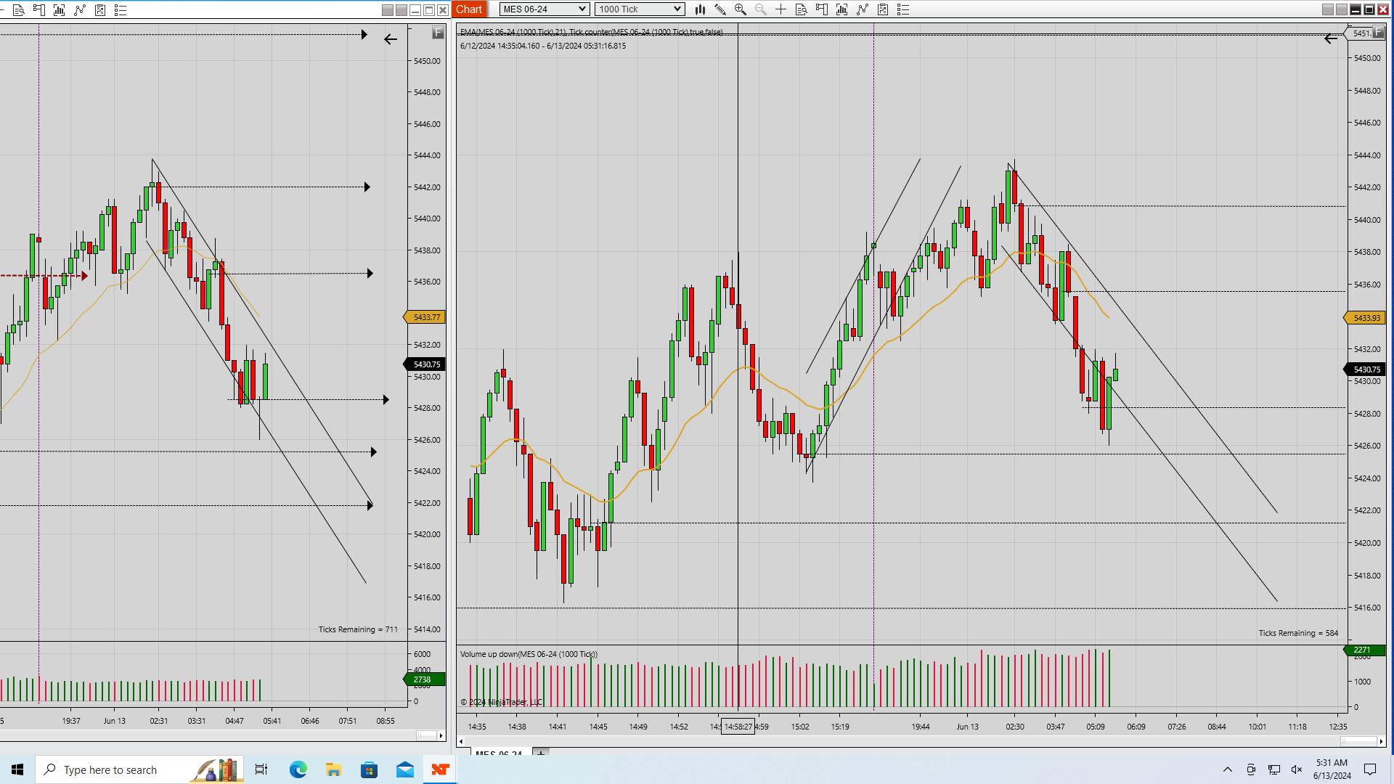Toggle the F fixed-scale button on right chart
Viewport: 1394px width, 784px height.
coord(1378,32)
